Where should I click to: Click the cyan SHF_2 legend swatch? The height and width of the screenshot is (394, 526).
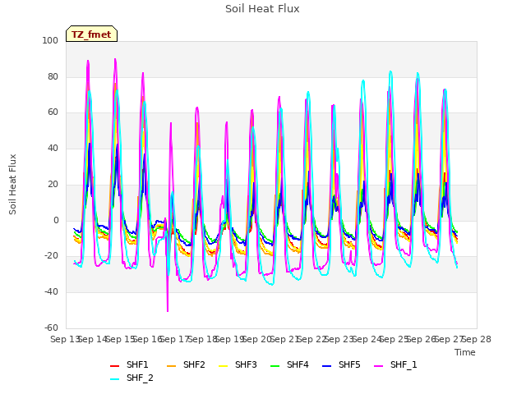pyautogui.click(x=115, y=379)
